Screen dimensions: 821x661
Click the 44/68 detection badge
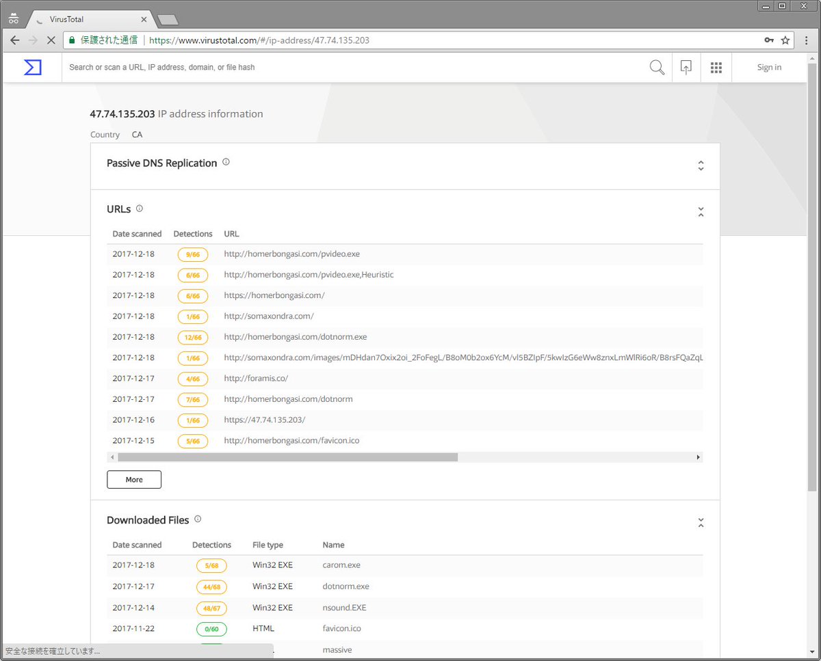(211, 586)
